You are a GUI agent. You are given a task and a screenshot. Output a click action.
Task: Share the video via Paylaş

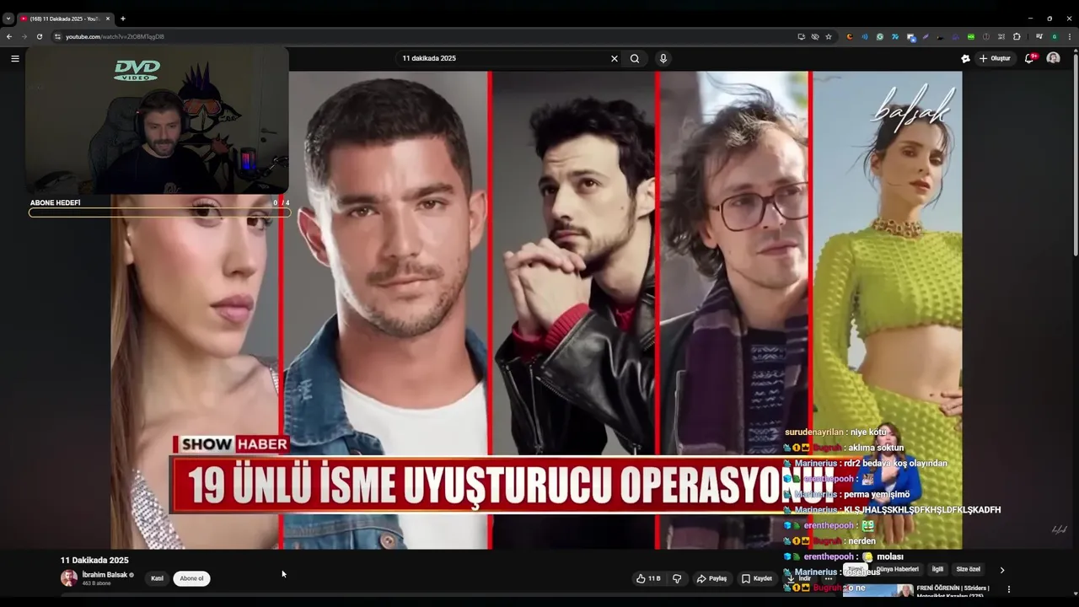[711, 578]
